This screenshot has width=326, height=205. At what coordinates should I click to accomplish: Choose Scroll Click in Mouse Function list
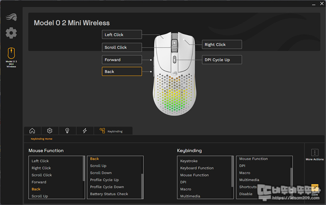[x=42, y=175]
